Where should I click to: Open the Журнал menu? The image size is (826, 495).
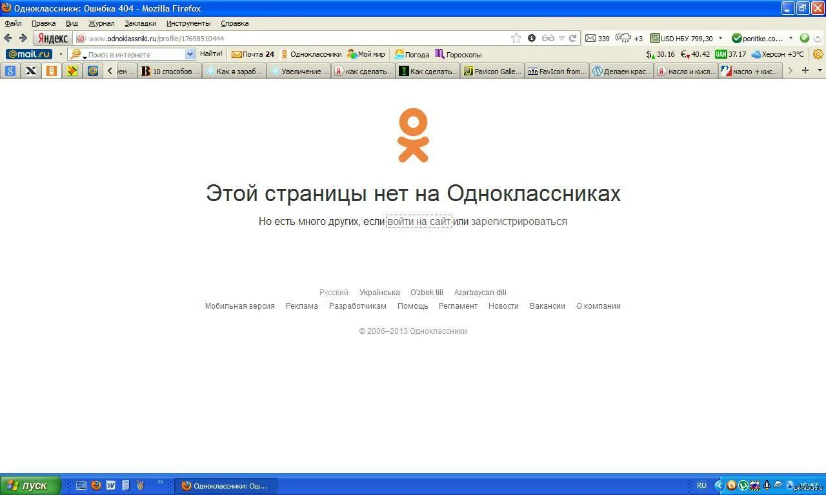[101, 23]
